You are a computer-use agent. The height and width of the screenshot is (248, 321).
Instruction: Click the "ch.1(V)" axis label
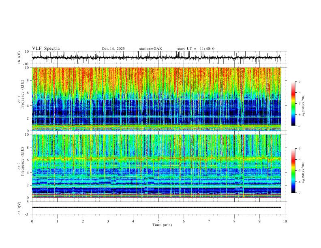pyautogui.click(x=19, y=58)
